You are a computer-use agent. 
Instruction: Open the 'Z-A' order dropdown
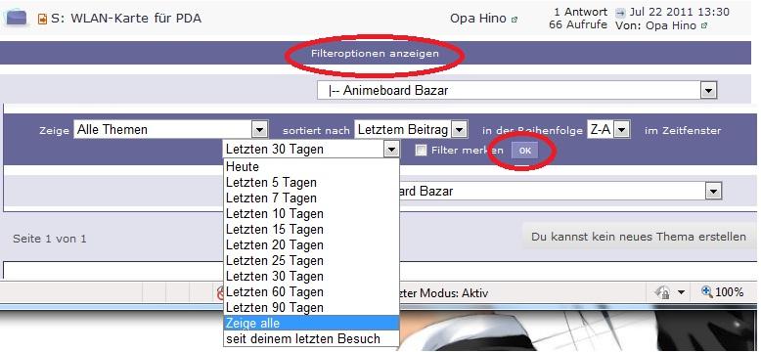pos(608,129)
